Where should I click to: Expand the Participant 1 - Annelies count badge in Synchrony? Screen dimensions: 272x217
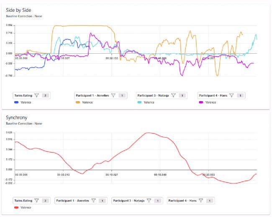[x=102, y=201]
